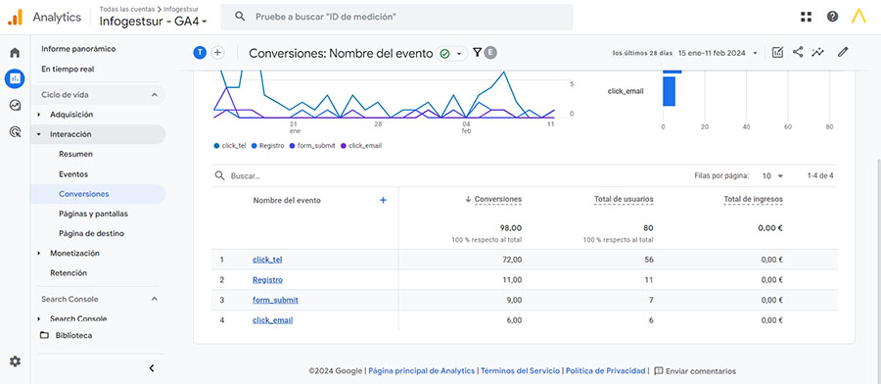
Task: Expand the Monetización tree item
Action: [x=39, y=254]
